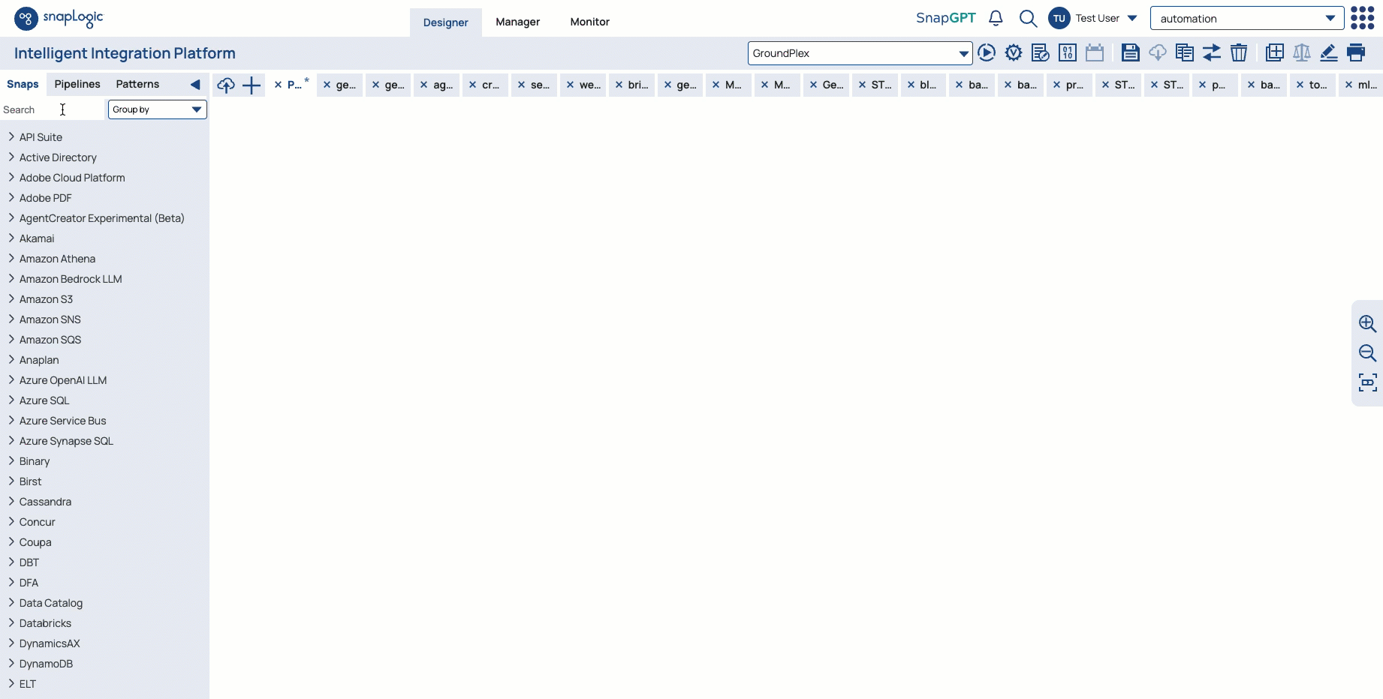This screenshot has height=699, width=1383.
Task: Click the Search snaps input field
Action: click(53, 109)
